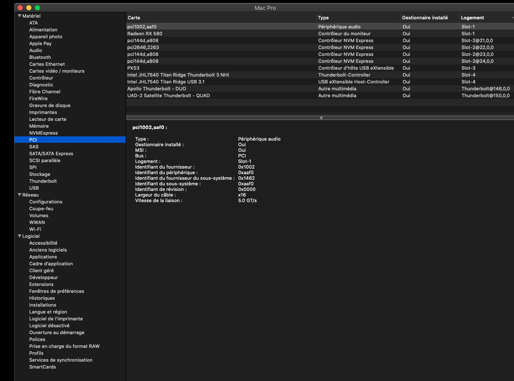Sort by the Carte column header

click(134, 18)
